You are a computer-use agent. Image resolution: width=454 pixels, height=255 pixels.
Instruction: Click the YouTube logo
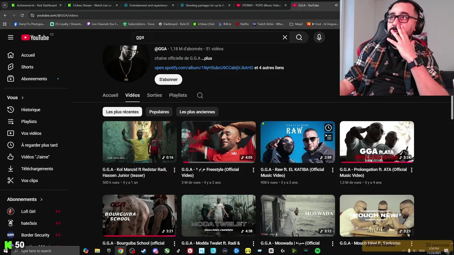point(35,37)
